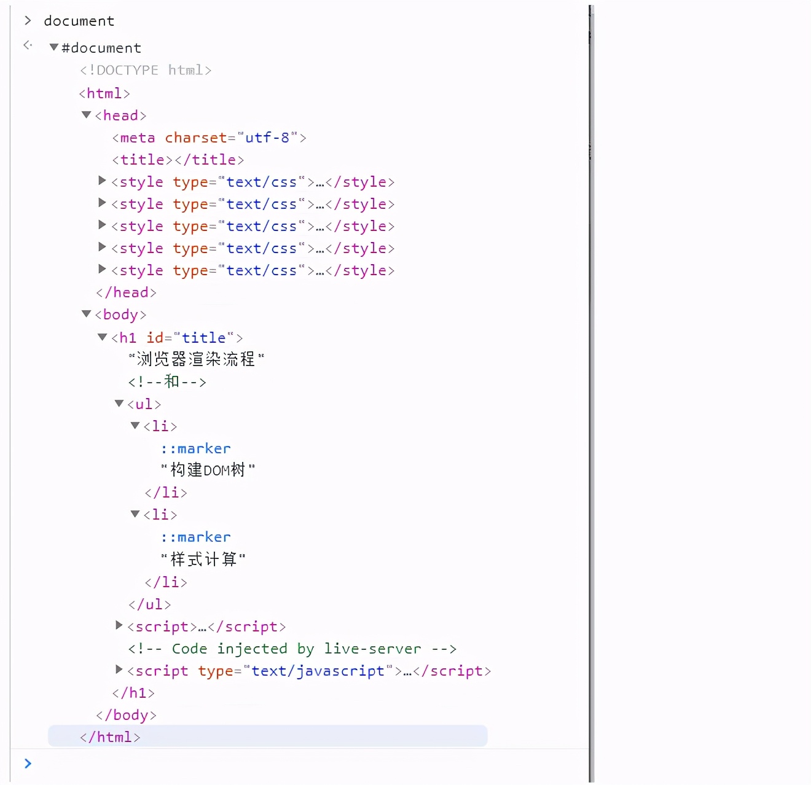
Task: Click the vertical scrollbar of the console
Action: tap(591, 393)
